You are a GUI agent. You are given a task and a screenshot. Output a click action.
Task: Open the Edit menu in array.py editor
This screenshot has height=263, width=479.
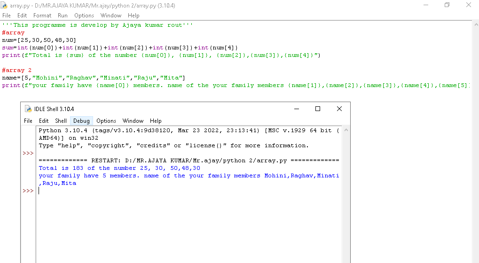tap(22, 16)
